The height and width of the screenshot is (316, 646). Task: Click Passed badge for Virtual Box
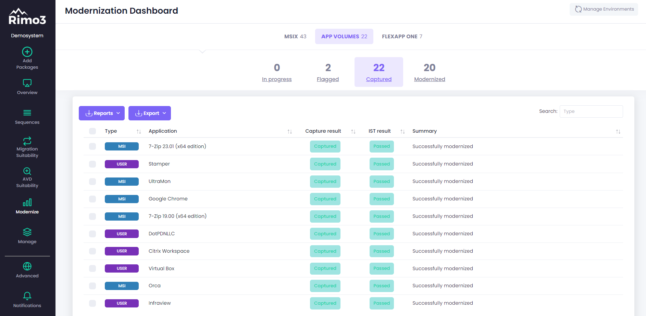click(x=382, y=268)
